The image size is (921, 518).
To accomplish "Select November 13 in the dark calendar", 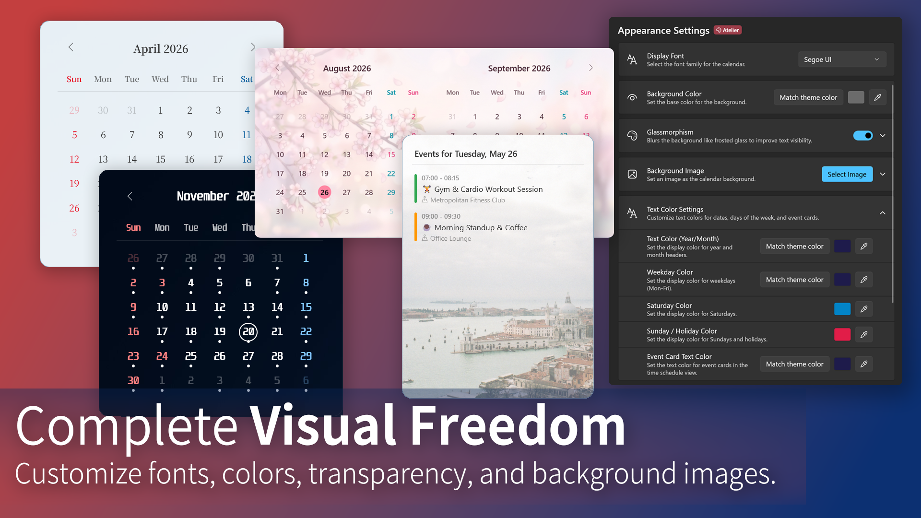I will click(248, 307).
